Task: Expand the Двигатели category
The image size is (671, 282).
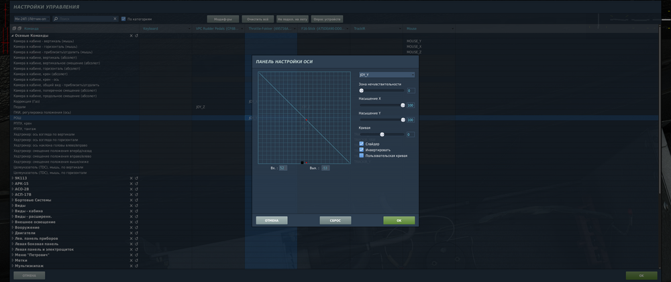Action: coord(12,233)
